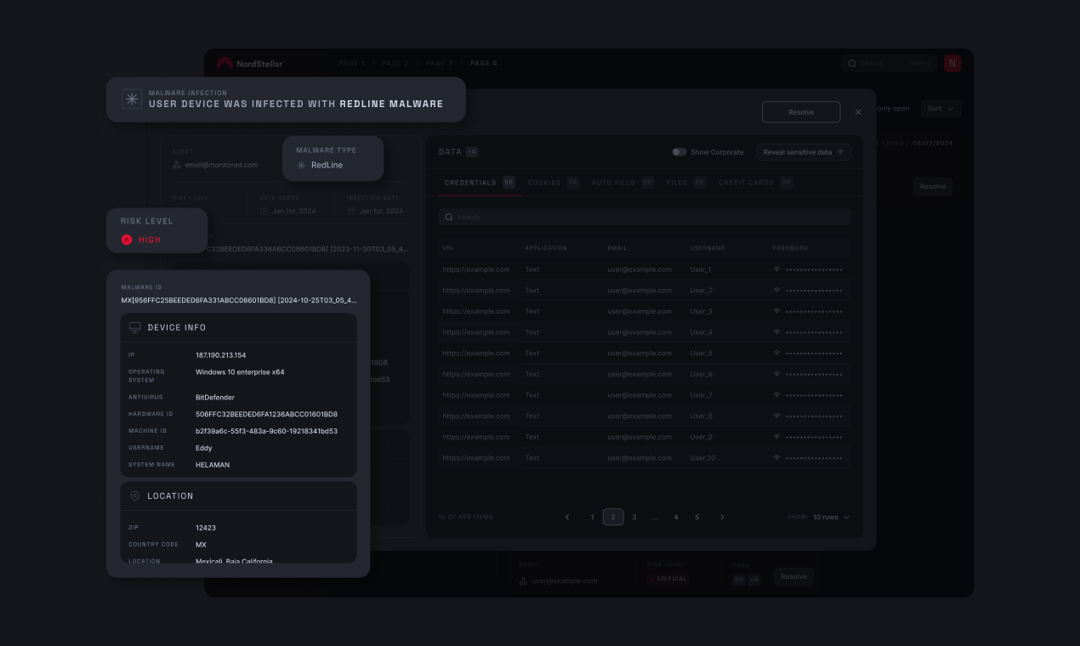Click the CRITICAL risk level badge
Screen dimensions: 1080x646
[x=668, y=579]
